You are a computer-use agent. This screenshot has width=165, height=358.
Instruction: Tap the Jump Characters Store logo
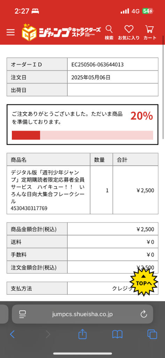tap(61, 32)
